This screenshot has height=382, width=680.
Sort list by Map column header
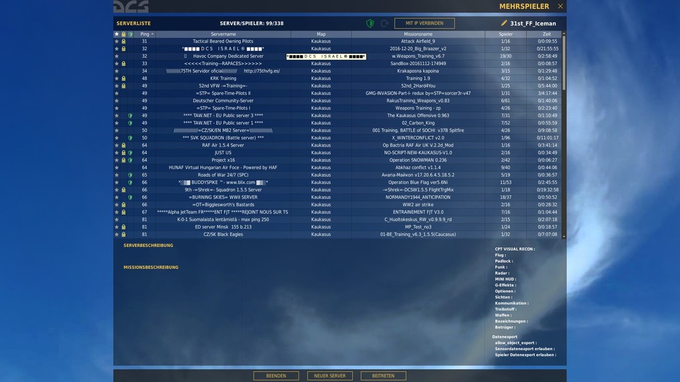click(x=321, y=34)
